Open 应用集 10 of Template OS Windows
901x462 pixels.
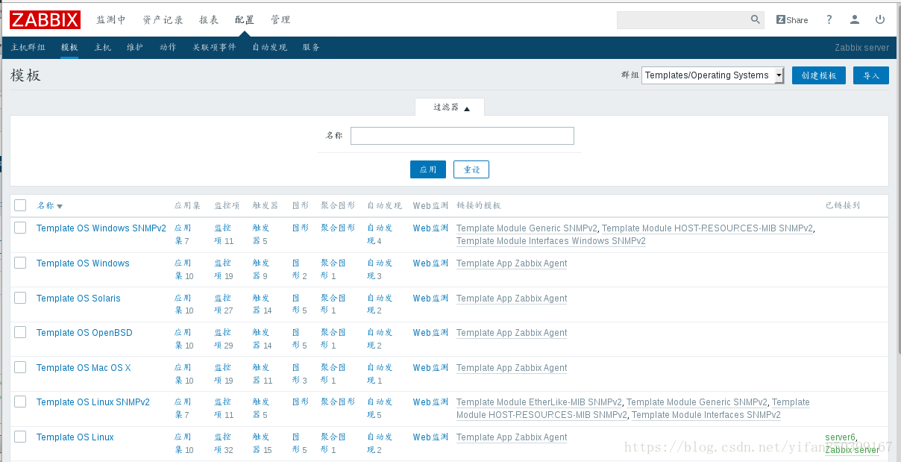pos(183,269)
